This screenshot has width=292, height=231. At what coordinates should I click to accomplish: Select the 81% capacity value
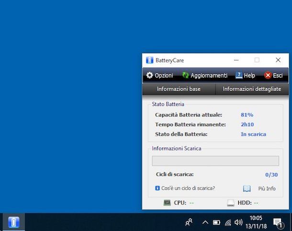(247, 115)
